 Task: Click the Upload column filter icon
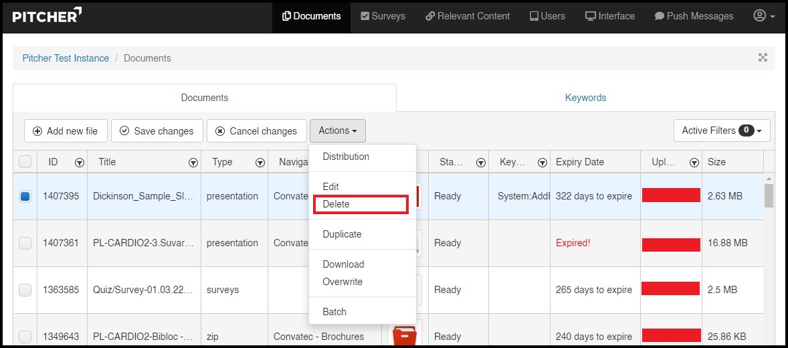(694, 163)
